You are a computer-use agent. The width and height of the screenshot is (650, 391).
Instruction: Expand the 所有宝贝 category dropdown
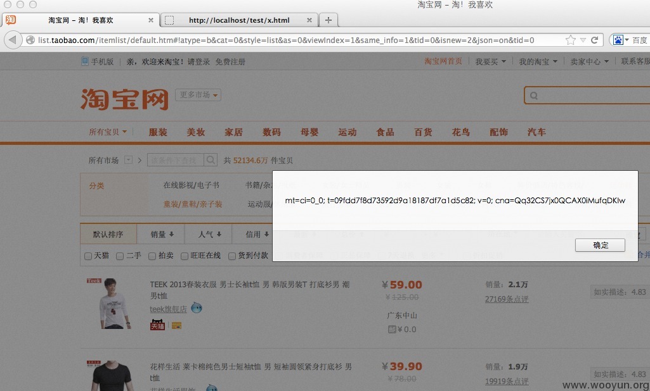[108, 132]
